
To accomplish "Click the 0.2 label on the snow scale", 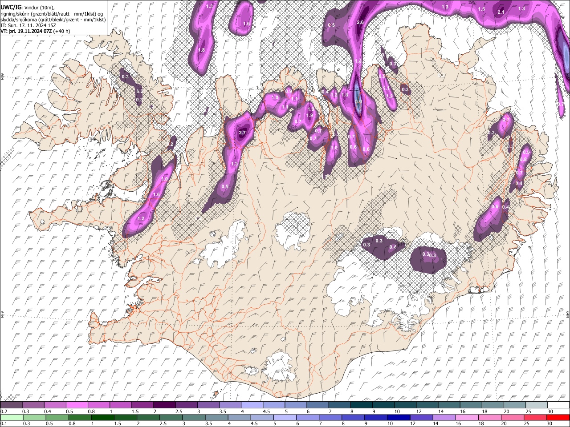I will (4, 411).
